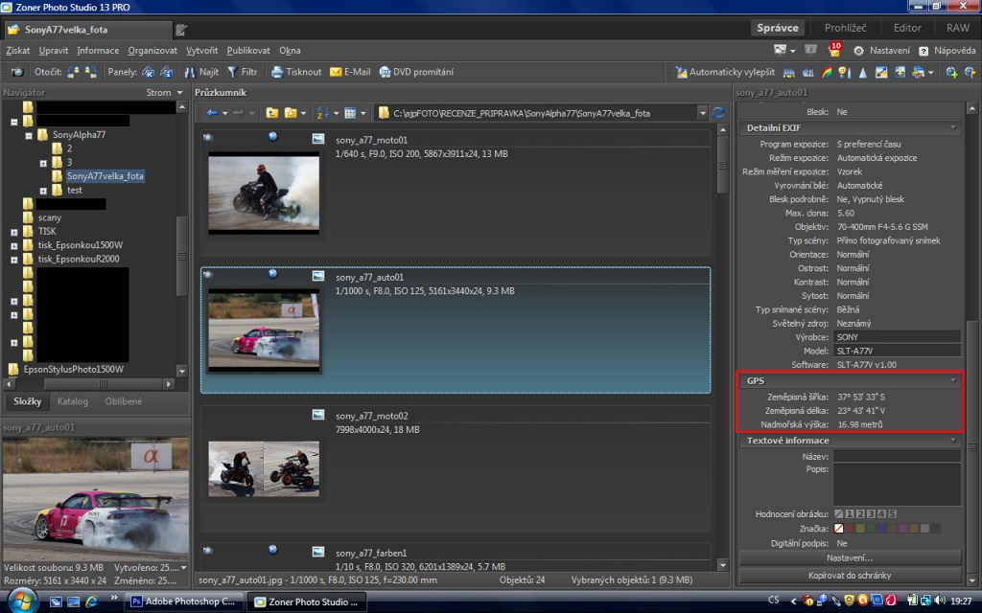This screenshot has height=613, width=982.
Task: Click the edit pencil icon beside the folder tab
Action: tap(181, 30)
